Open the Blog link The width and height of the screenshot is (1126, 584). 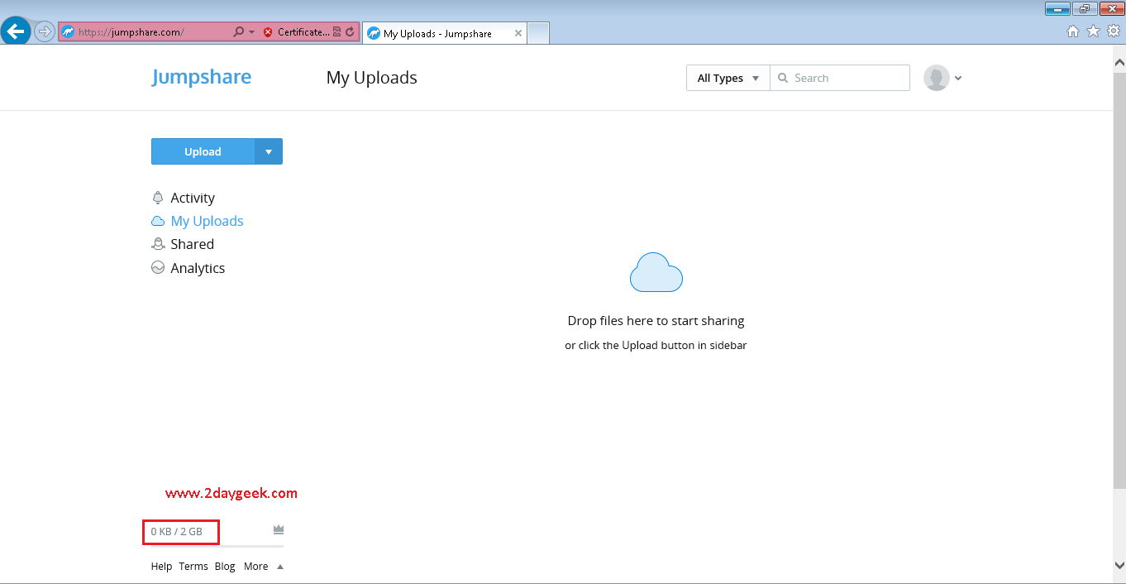coord(225,566)
